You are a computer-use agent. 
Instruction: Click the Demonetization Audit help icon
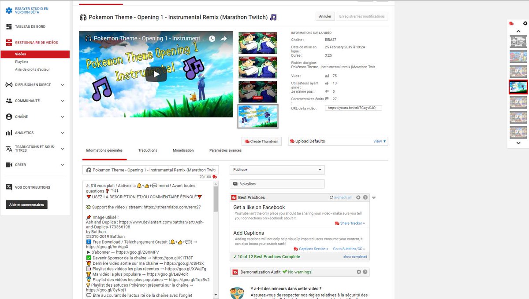[x=365, y=272]
